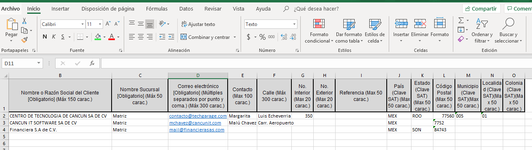Open Formato condicional menu
Viewport: 532px width, 150px height.
319,31
